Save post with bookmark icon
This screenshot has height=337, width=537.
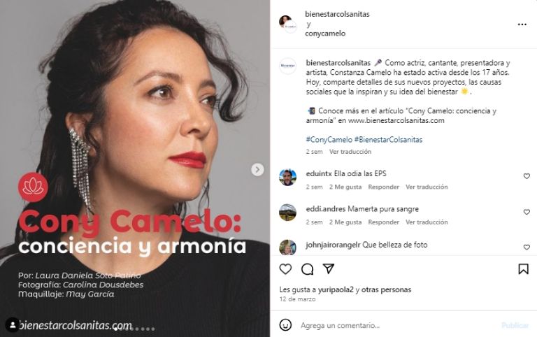(x=523, y=269)
